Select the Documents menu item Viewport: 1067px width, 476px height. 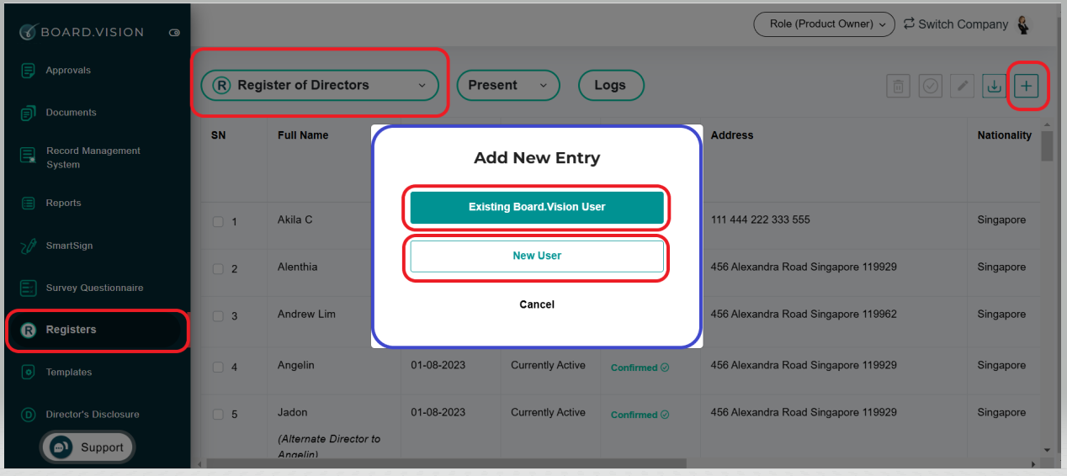71,113
